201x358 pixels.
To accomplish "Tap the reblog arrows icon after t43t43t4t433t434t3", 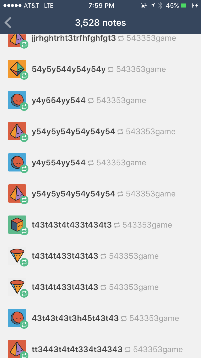I will [x=117, y=225].
